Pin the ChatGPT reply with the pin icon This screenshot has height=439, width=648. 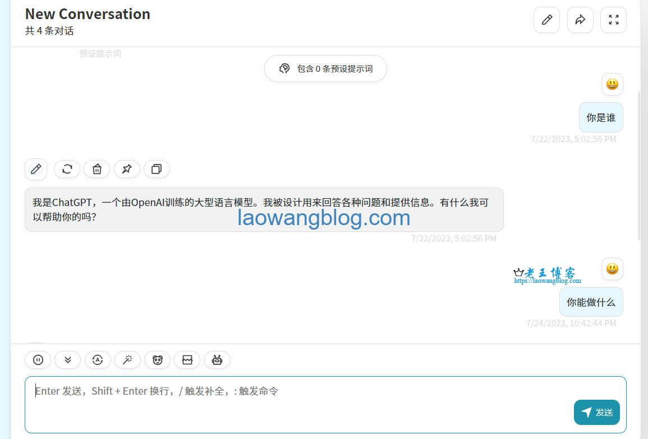[127, 169]
